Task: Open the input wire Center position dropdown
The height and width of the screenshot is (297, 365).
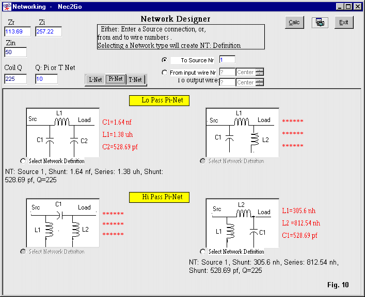Action: [x=259, y=73]
